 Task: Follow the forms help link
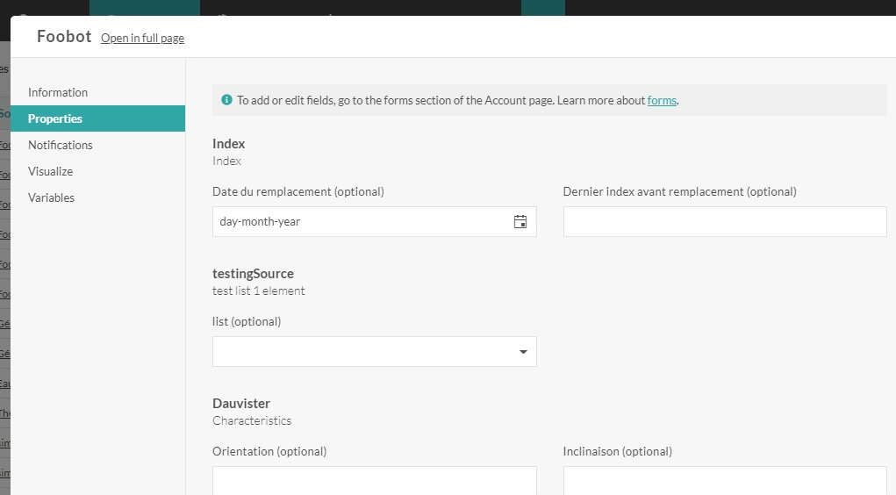click(662, 101)
